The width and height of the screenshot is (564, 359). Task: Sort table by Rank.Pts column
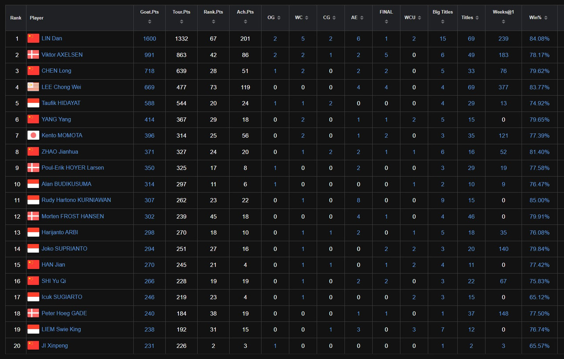pos(213,18)
